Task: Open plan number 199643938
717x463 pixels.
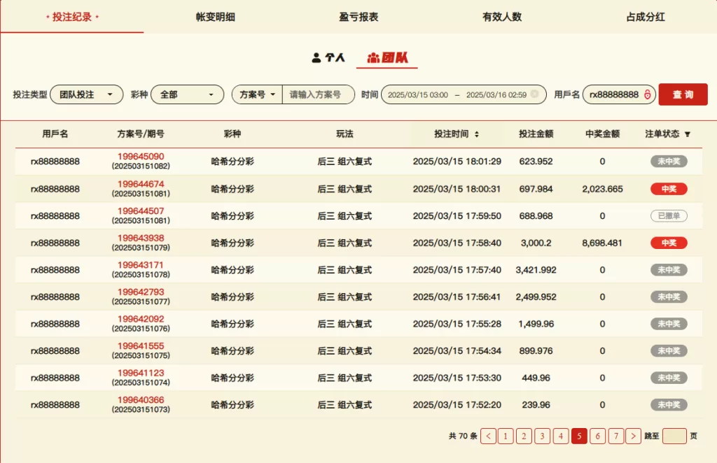Action: [141, 238]
